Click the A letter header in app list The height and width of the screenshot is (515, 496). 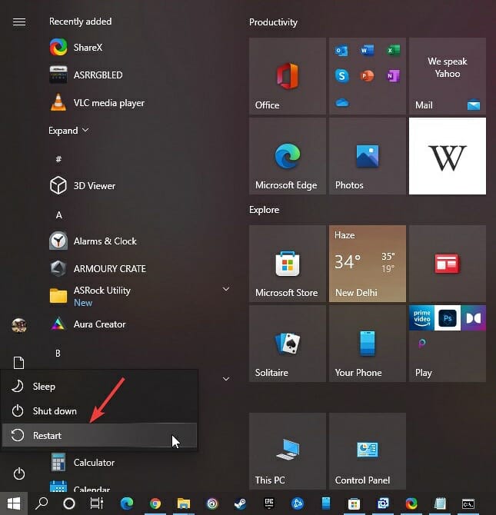click(59, 215)
